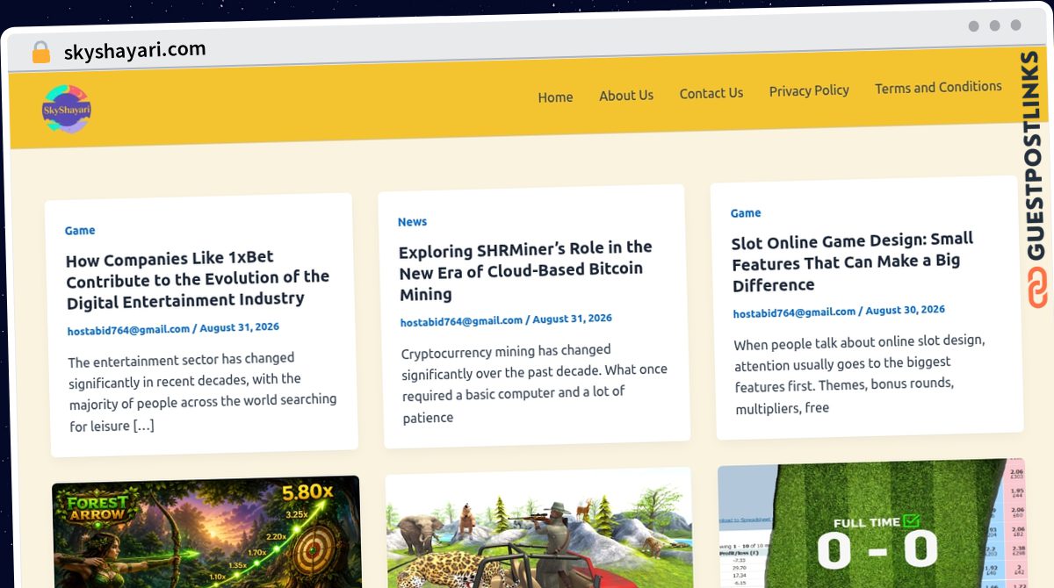Image resolution: width=1054 pixels, height=588 pixels.
Task: Open the Home menu item
Action: [555, 97]
